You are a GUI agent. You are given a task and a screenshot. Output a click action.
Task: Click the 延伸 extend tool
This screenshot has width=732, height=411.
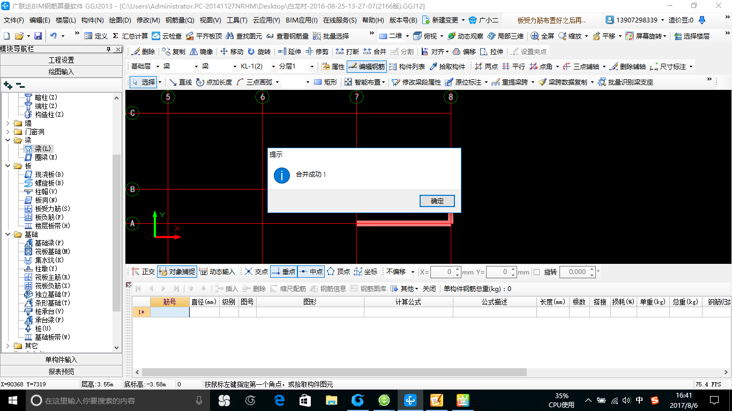[x=289, y=52]
